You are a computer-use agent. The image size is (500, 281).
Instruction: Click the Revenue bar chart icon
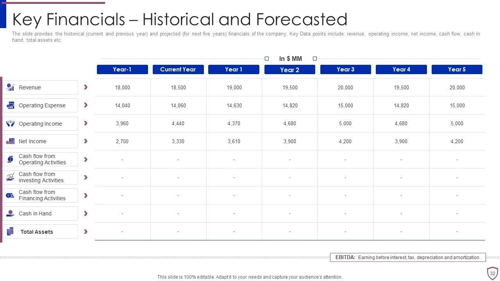point(10,87)
